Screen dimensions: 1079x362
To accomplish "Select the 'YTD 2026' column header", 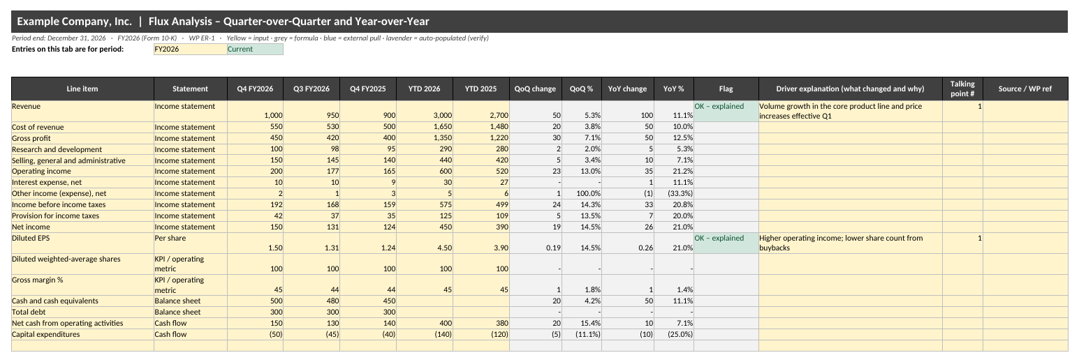I will 425,89.
